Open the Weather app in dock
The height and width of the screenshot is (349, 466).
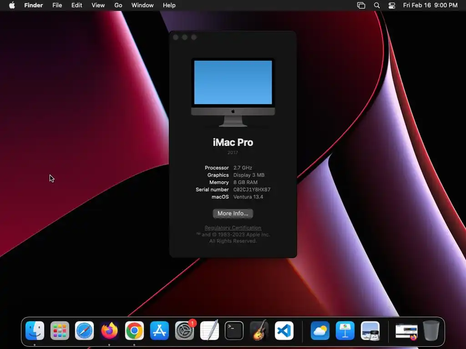320,331
